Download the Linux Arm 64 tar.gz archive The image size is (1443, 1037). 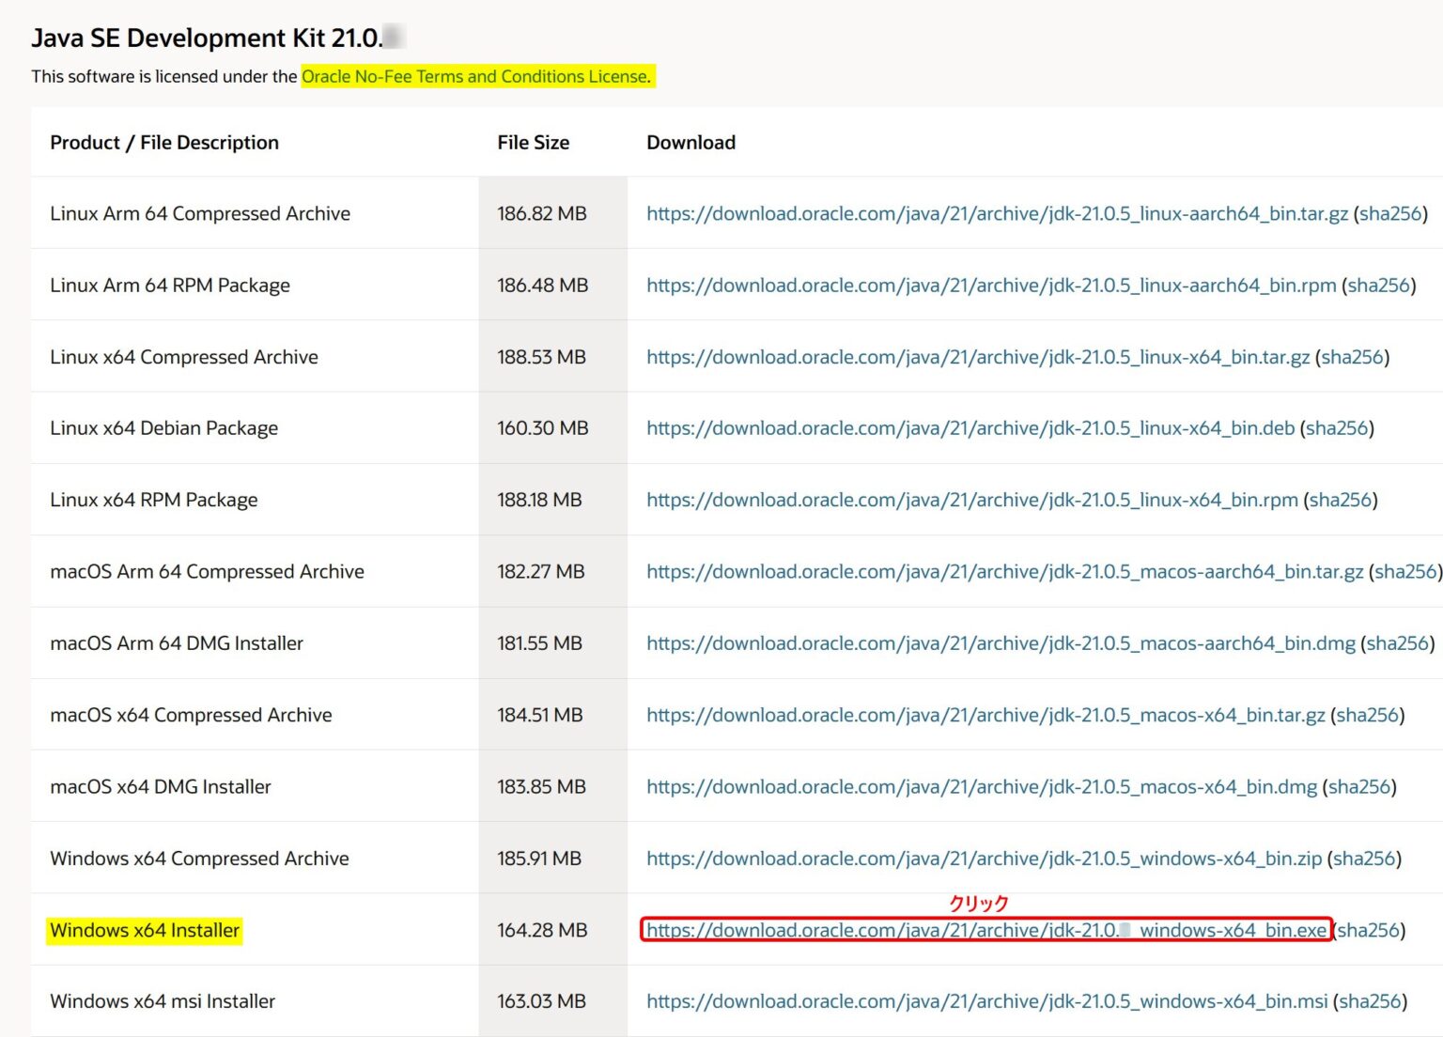tap(996, 213)
